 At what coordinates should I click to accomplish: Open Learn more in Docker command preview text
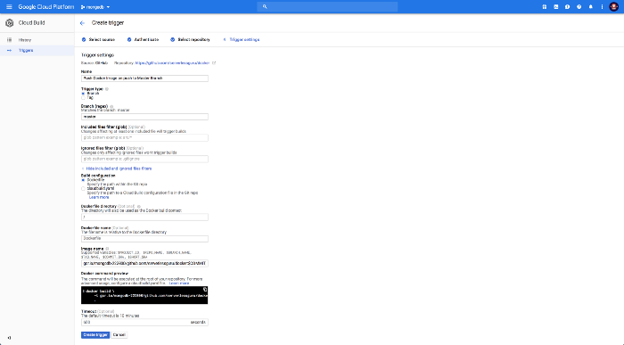pyautogui.click(x=179, y=283)
